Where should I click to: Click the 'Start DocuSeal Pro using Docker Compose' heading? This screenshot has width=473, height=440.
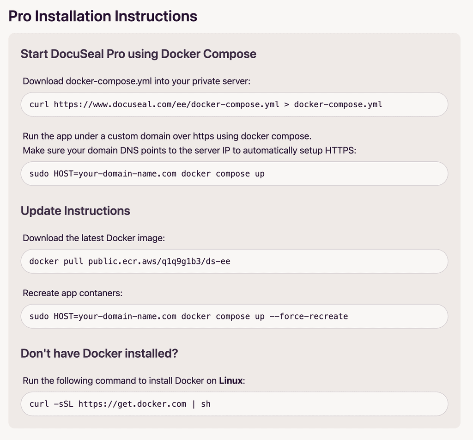click(x=139, y=54)
